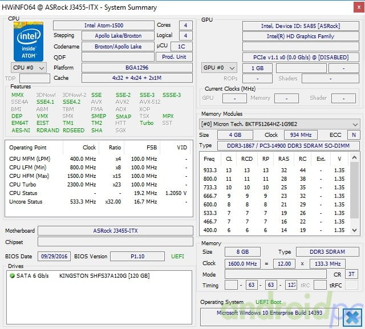Click the AES-NI feature label
Screen dimensions: 365x329
pyautogui.click(x=21, y=131)
